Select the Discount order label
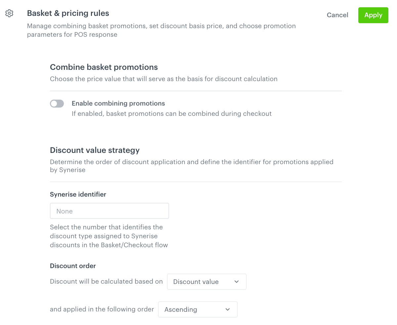 coord(73,266)
